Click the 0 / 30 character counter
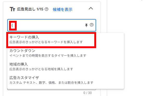 [x=88, y=93]
